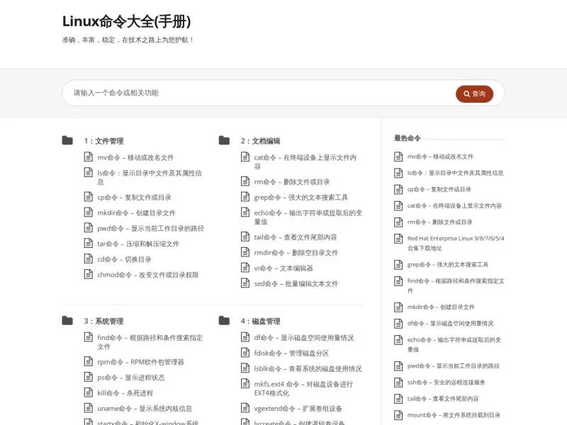Open fdisk命令 – 管理磁盘分区 link

pyautogui.click(x=291, y=353)
